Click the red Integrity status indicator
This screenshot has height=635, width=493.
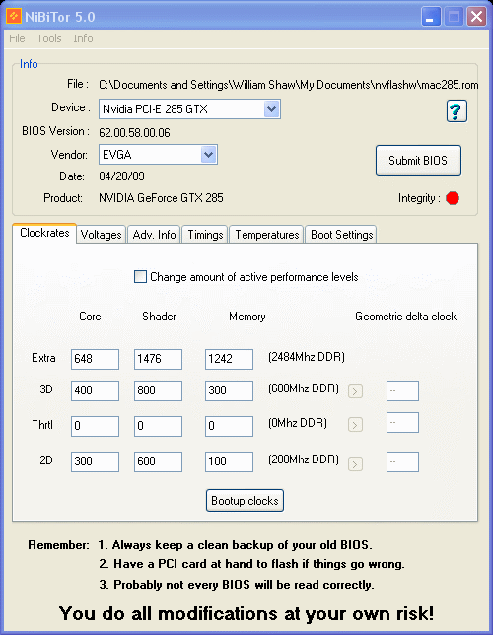(x=453, y=198)
